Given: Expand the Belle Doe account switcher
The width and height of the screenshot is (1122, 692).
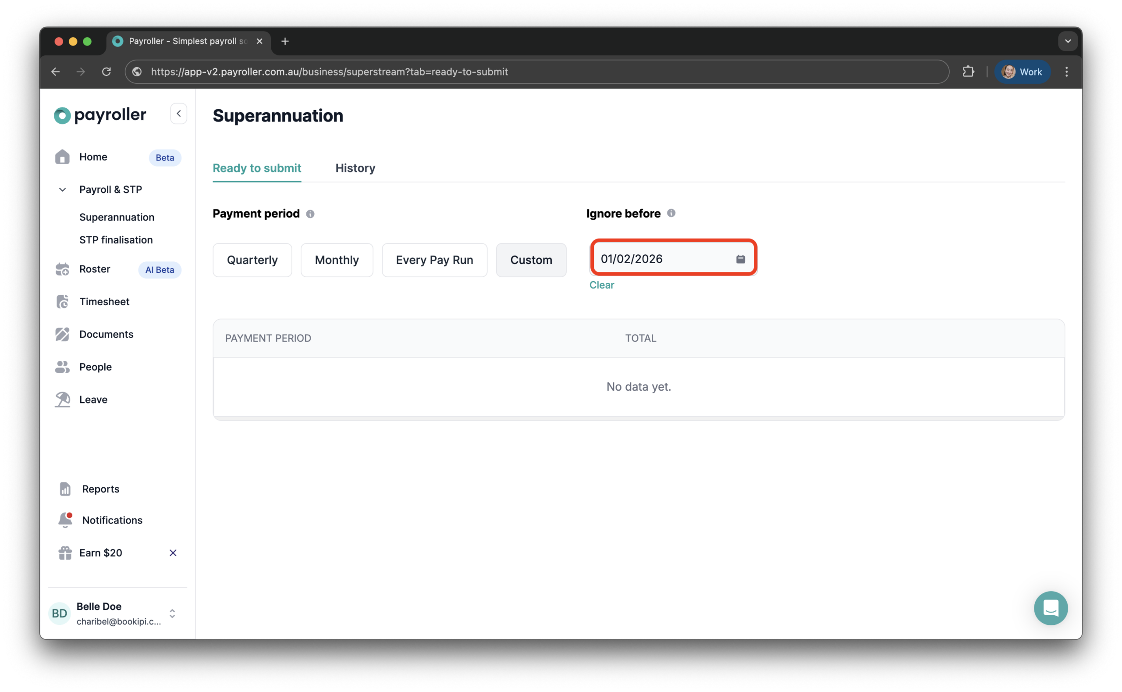Looking at the screenshot, I should coord(172,613).
